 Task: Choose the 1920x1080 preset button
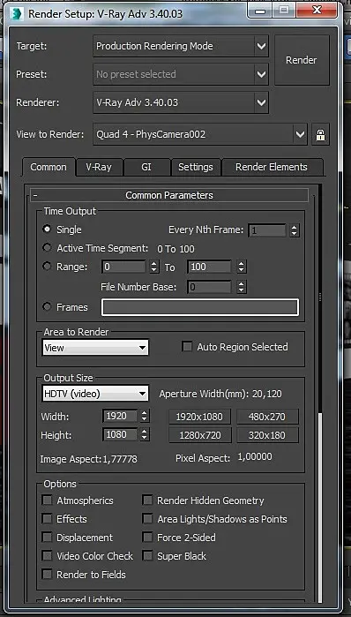[199, 417]
